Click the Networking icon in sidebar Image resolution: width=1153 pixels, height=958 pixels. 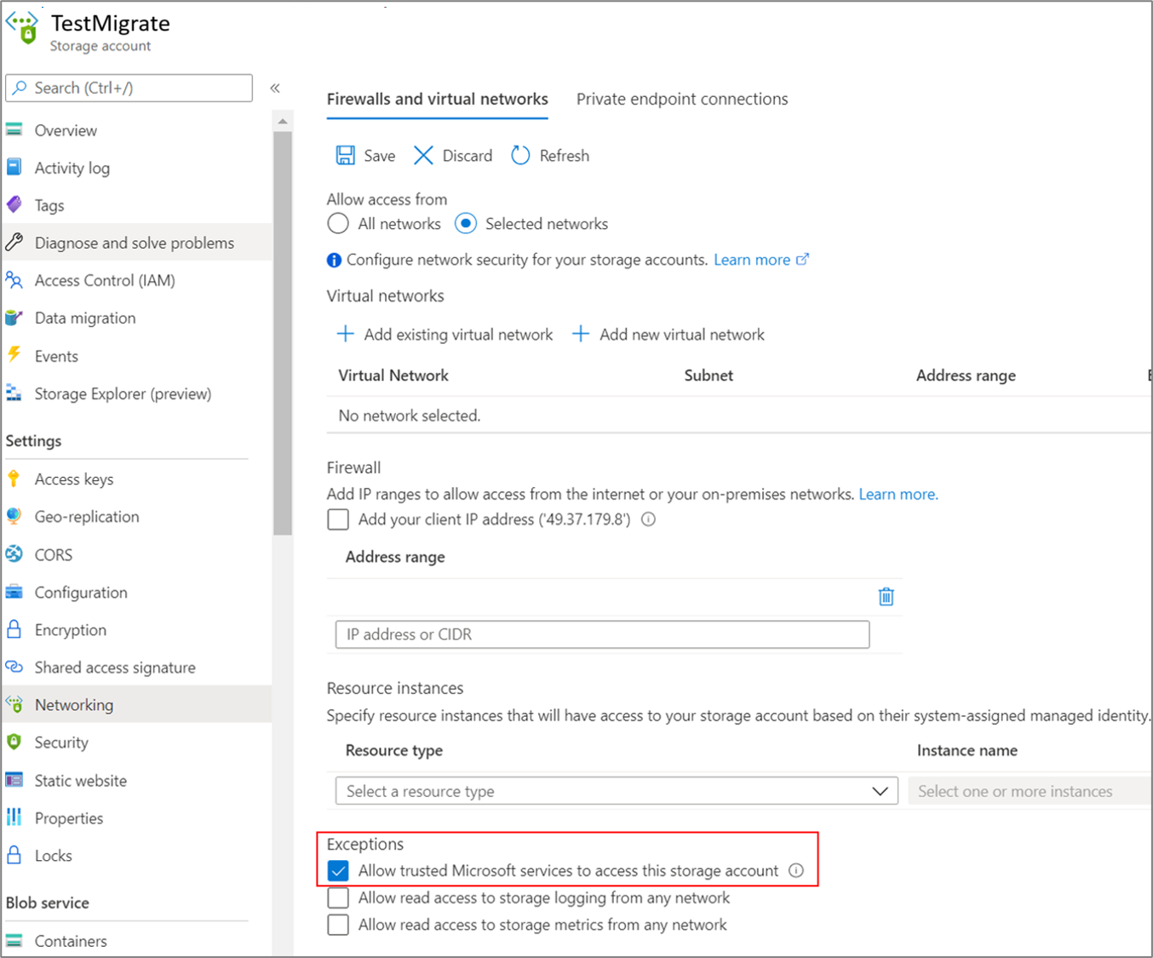pyautogui.click(x=14, y=704)
